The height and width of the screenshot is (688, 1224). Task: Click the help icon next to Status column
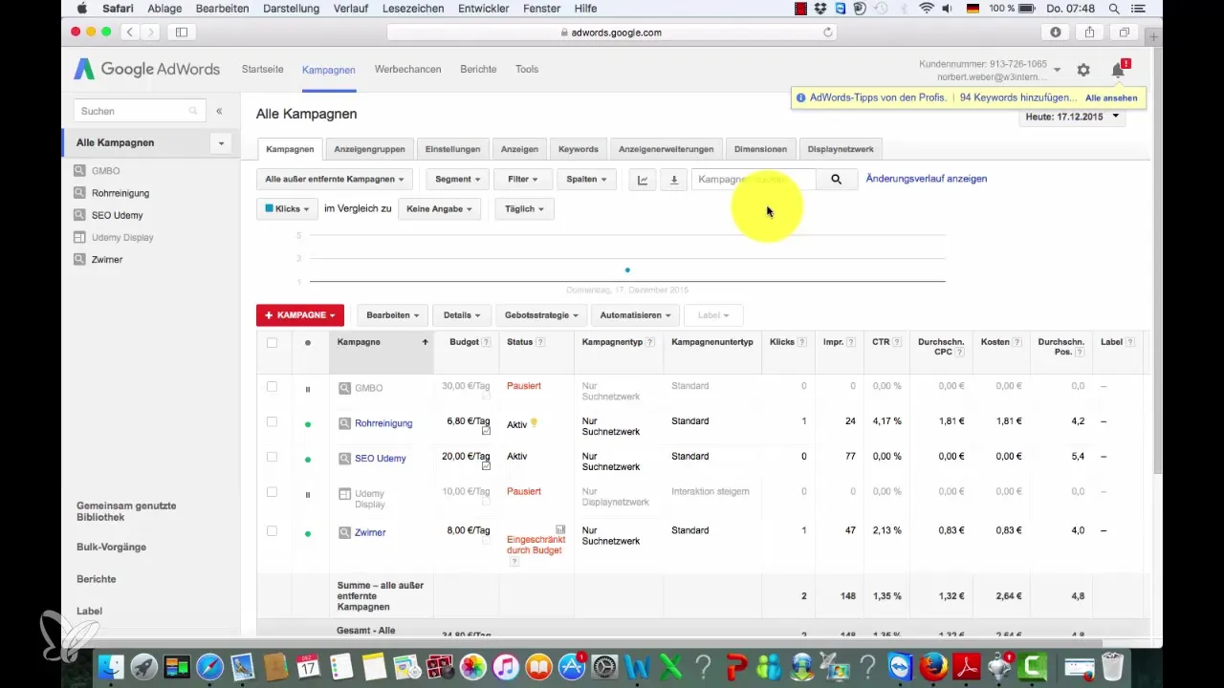(x=540, y=342)
